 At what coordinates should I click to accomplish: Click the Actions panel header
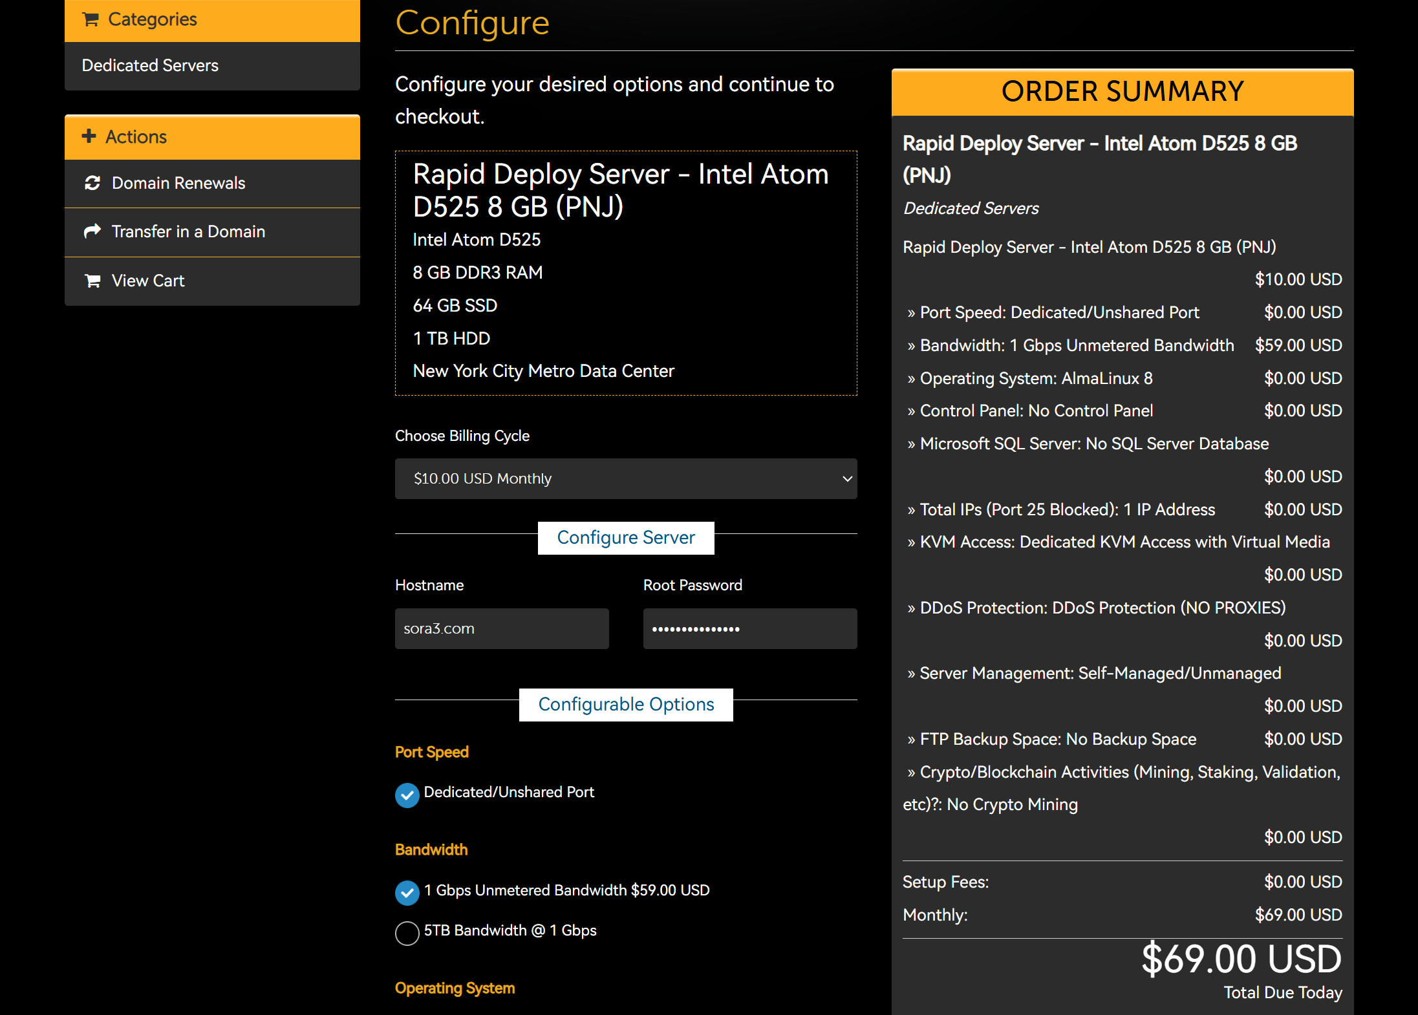[212, 137]
